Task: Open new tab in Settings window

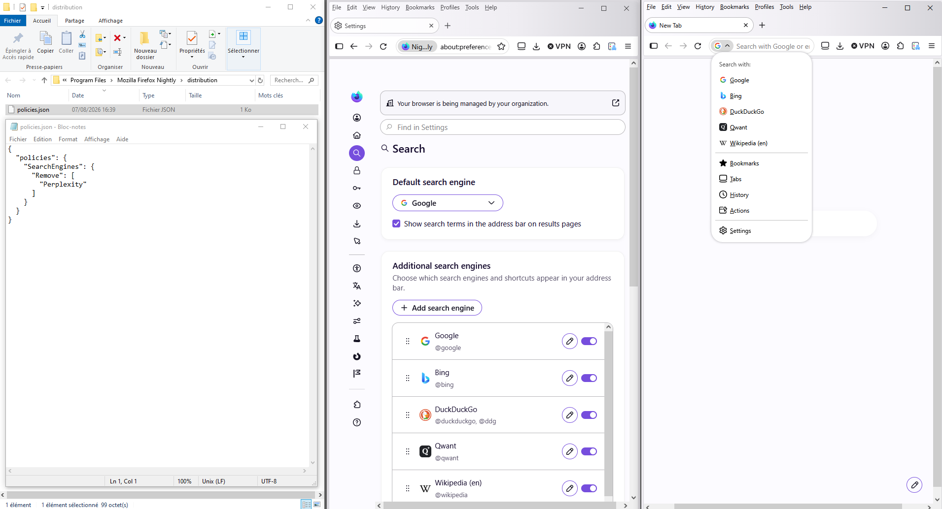Action: [x=448, y=26]
